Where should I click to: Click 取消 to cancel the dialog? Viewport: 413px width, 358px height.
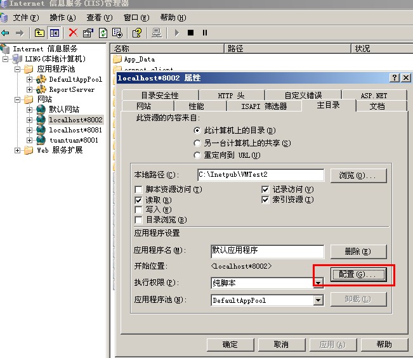click(x=282, y=345)
